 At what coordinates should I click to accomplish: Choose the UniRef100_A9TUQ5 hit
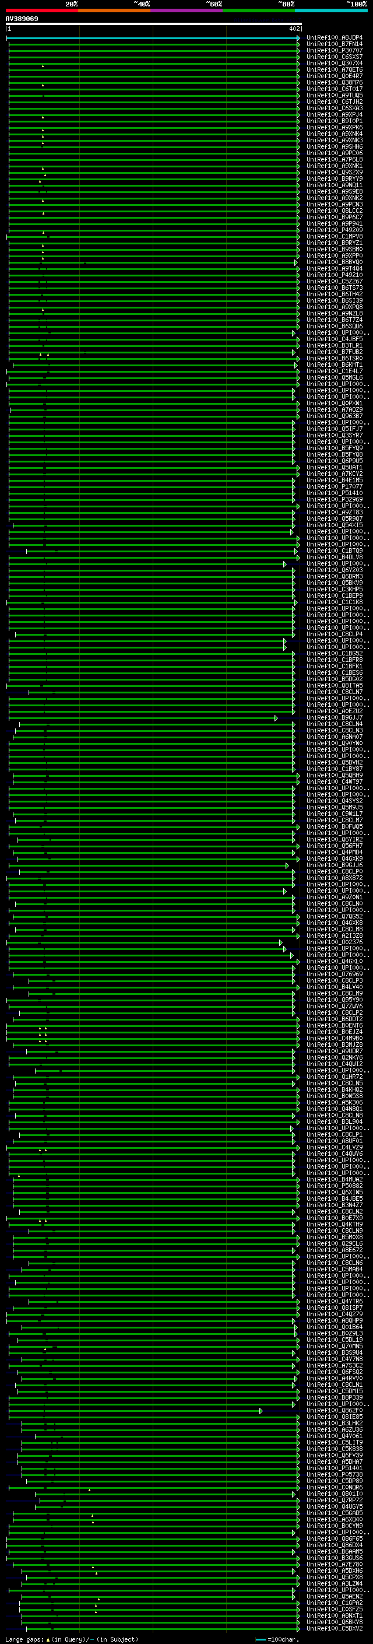point(334,95)
